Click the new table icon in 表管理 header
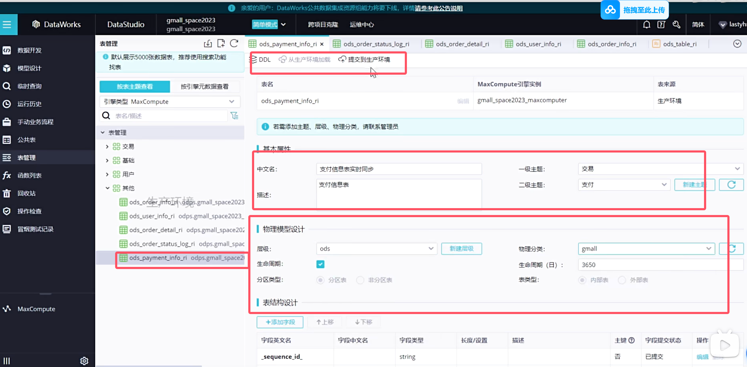The image size is (747, 367). coord(221,43)
